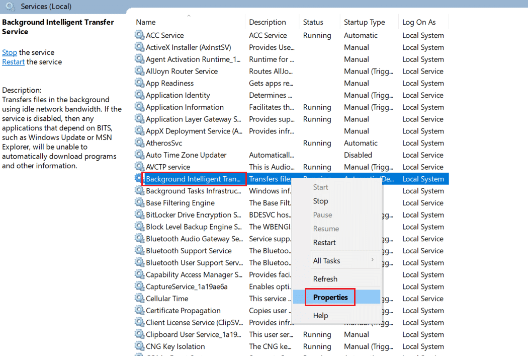Select Stop in the context menu
This screenshot has width=528, height=356.
320,201
